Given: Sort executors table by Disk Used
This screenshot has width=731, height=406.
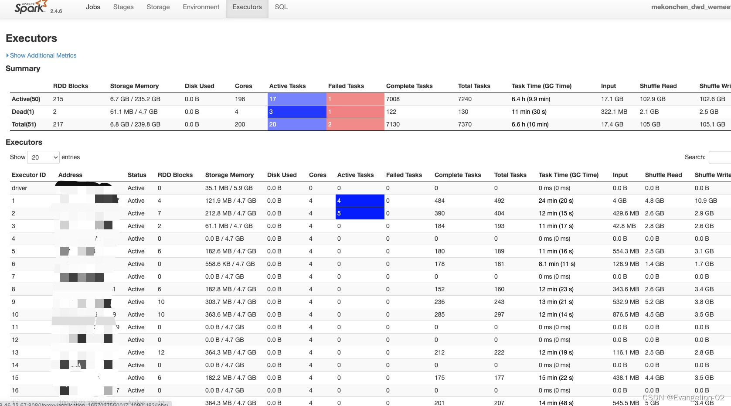Looking at the screenshot, I should click(282, 175).
